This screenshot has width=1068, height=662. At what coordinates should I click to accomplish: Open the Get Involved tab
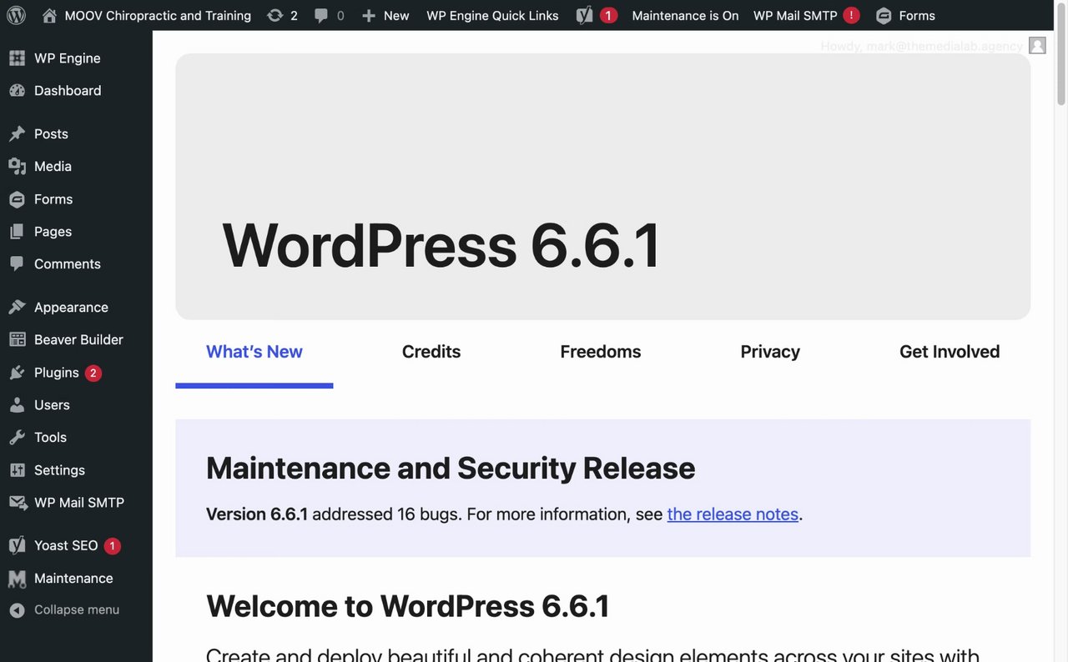[x=950, y=352]
